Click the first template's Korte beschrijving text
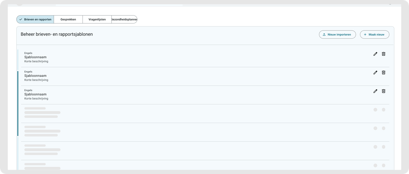Viewport: 409px width, 174px height. [x=36, y=62]
